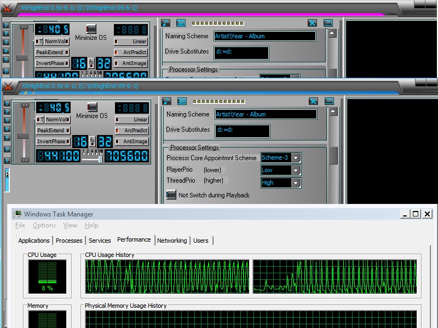
Task: Switch to the Processes tab
Action: coord(69,241)
